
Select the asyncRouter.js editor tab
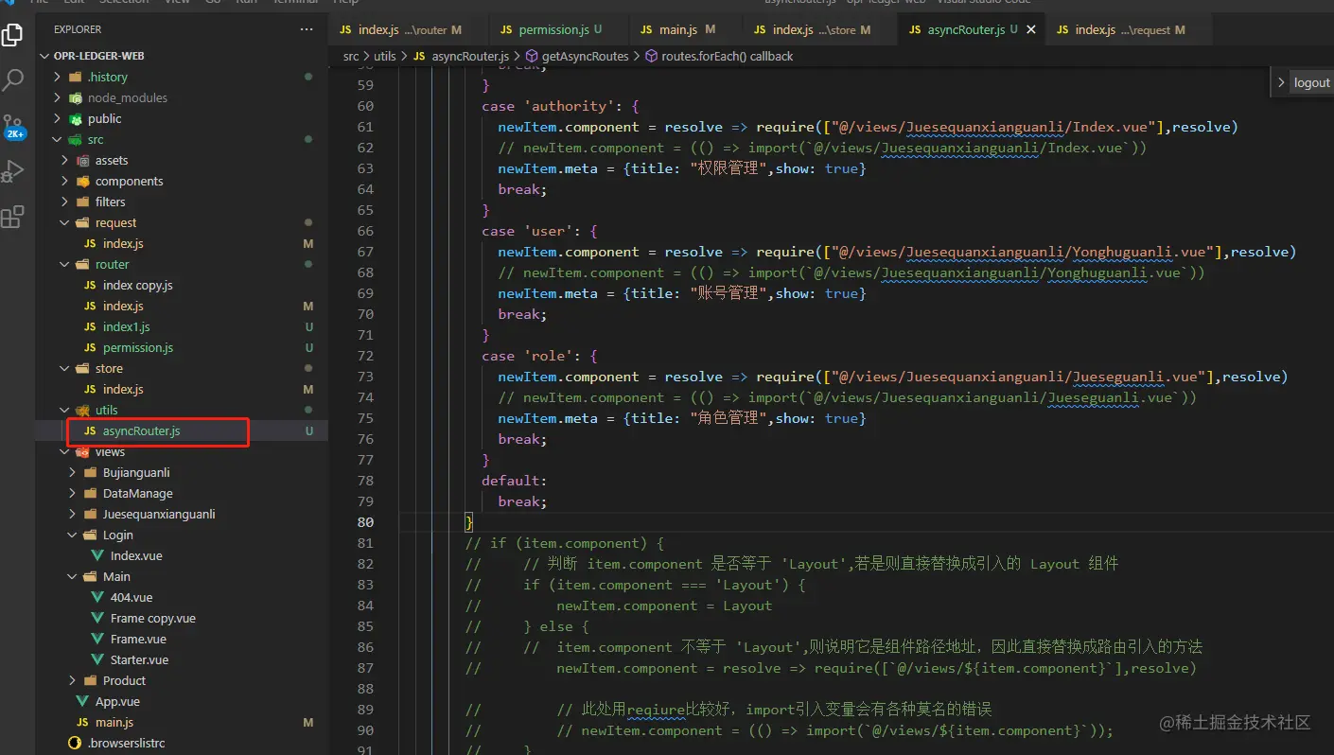971,30
